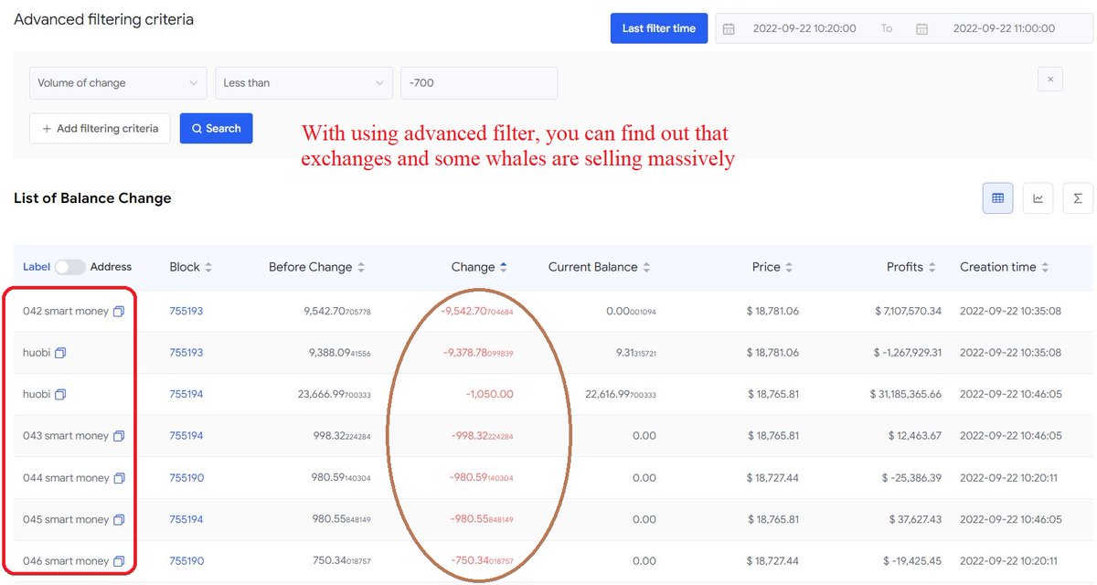The height and width of the screenshot is (585, 1097).
Task: Open the Less than operator dropdown
Action: tap(304, 83)
